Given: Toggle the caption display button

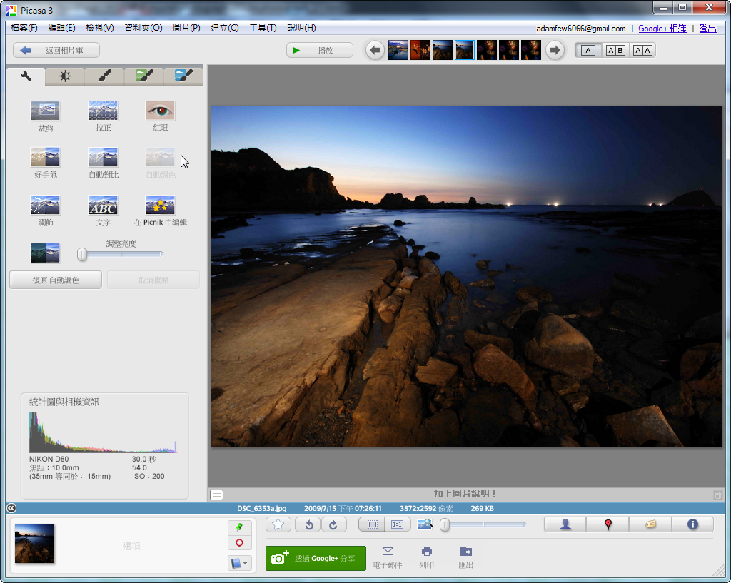Looking at the screenshot, I should (x=217, y=495).
